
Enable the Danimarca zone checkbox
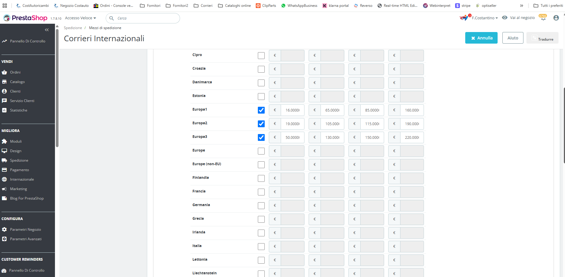click(x=261, y=83)
